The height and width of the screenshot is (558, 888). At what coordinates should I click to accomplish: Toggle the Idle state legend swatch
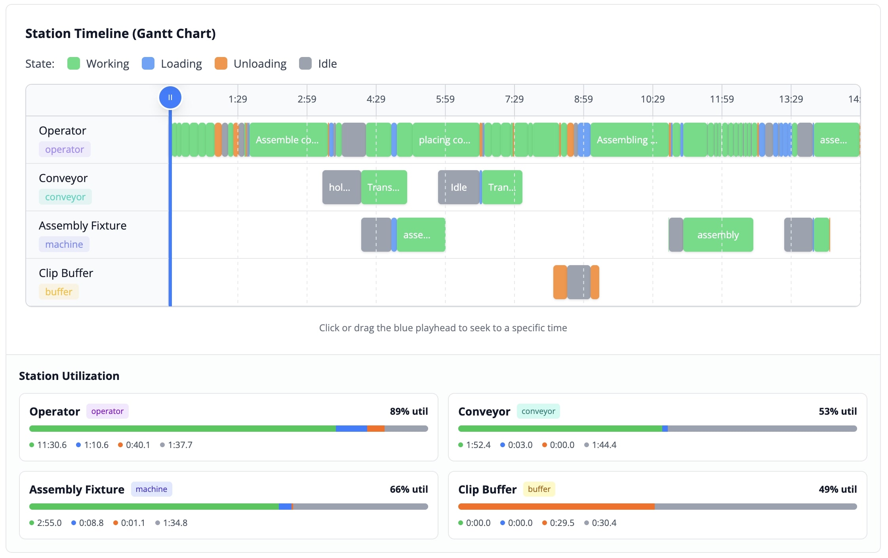click(x=305, y=63)
